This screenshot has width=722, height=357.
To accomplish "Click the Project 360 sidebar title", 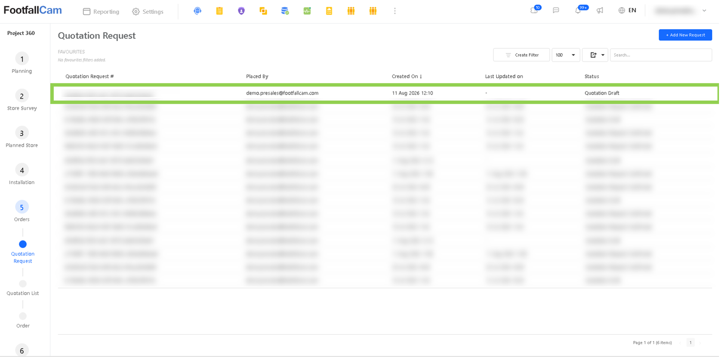I will click(21, 33).
